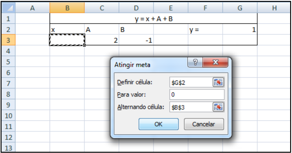Select cell C3 containing value 2
This screenshot has height=153, width=292.
coord(101,40)
